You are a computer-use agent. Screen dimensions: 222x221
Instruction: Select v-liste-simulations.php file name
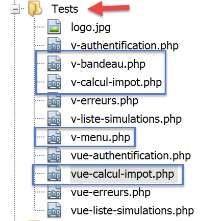[127, 119]
